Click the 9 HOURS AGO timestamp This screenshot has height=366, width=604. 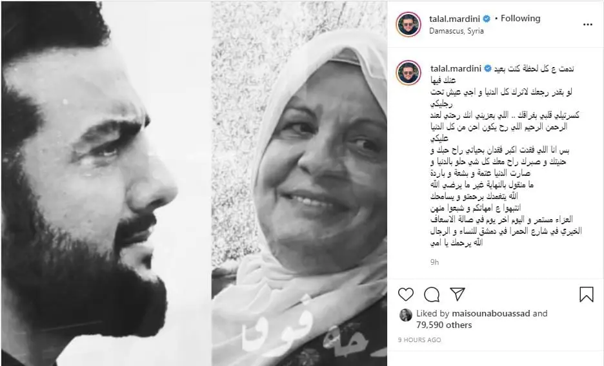pyautogui.click(x=419, y=340)
